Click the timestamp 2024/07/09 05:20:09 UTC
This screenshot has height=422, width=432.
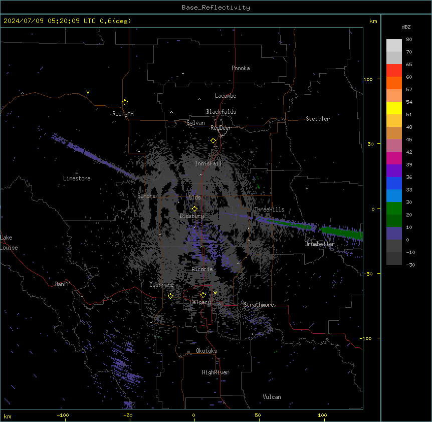coord(49,21)
